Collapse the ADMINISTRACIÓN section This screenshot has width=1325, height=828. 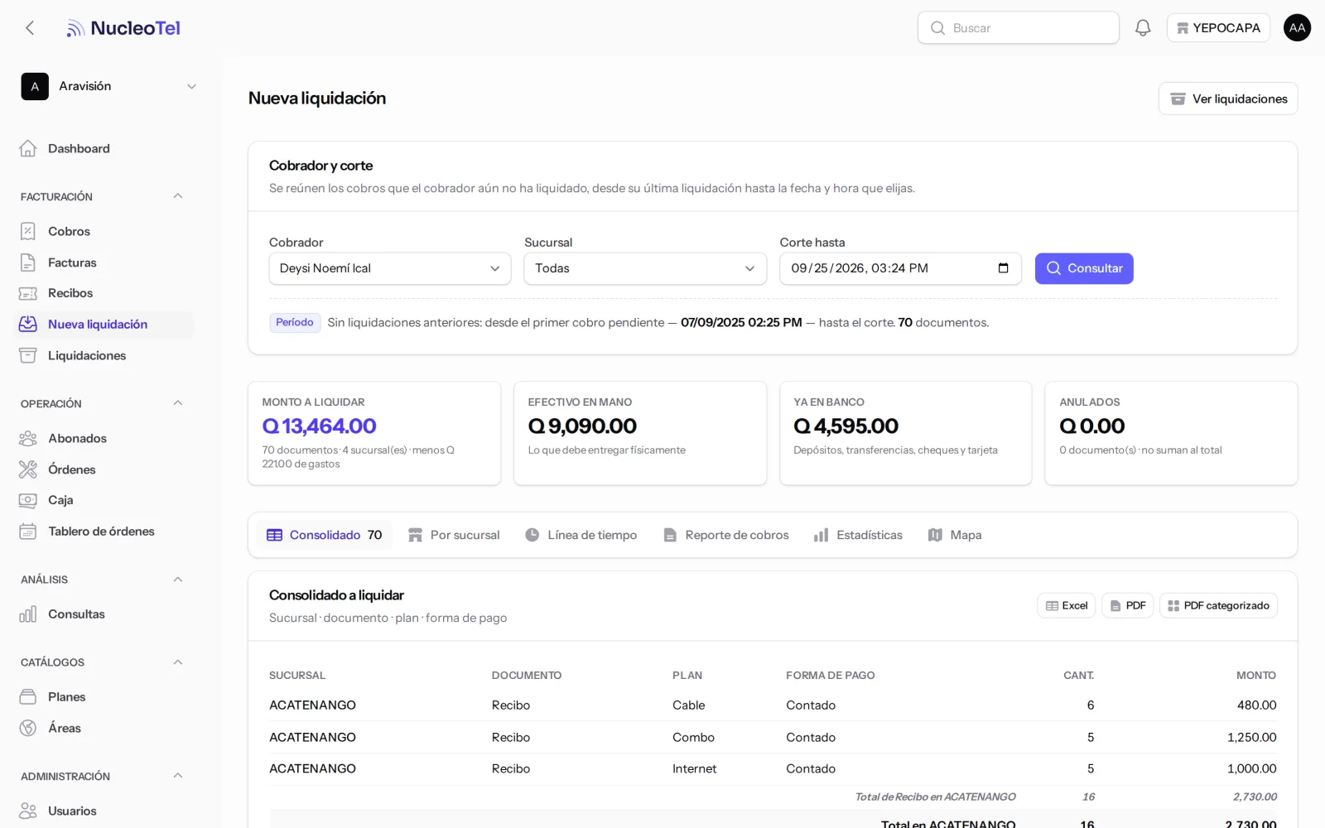point(177,776)
